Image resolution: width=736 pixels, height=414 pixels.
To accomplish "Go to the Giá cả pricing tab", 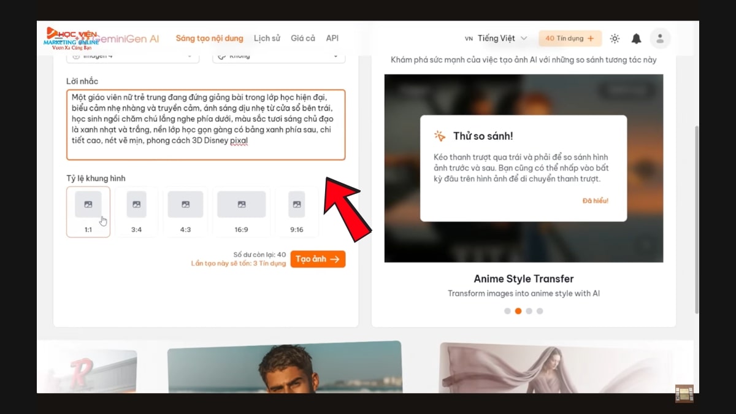I will click(x=303, y=38).
